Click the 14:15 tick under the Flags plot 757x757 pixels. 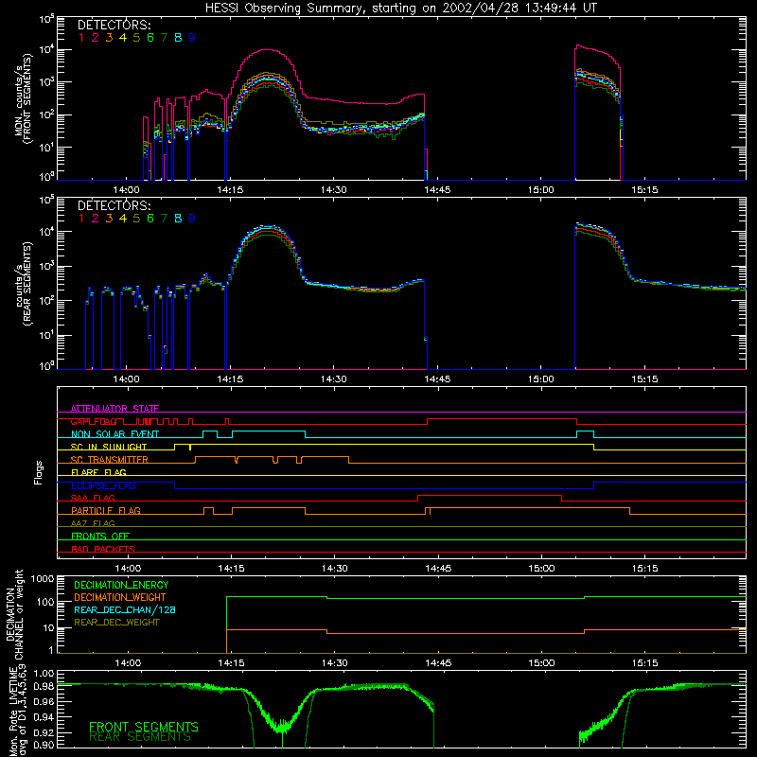(231, 569)
